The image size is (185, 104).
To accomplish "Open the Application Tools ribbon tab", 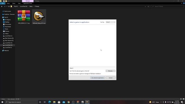I will [x=28, y=3].
